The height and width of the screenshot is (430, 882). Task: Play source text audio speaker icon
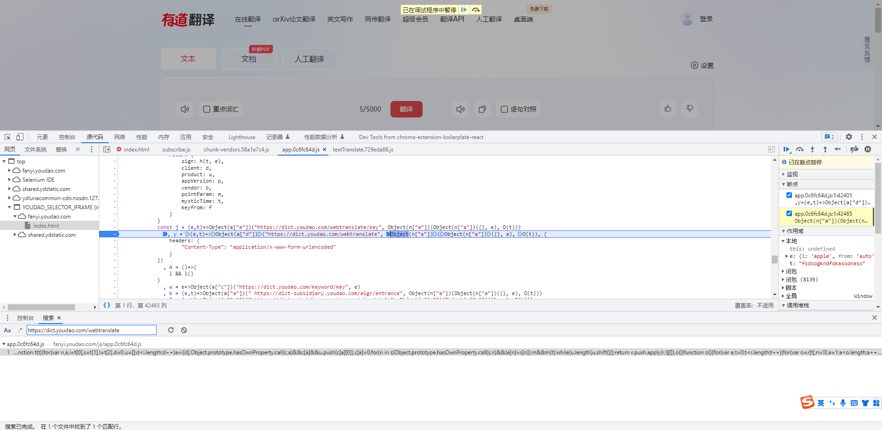[x=185, y=109]
